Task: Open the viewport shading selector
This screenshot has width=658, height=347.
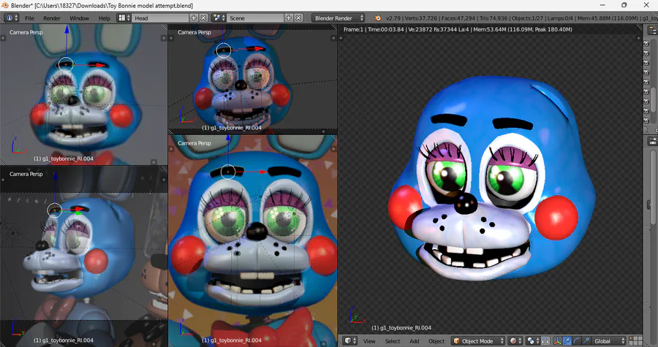Action: [515, 340]
